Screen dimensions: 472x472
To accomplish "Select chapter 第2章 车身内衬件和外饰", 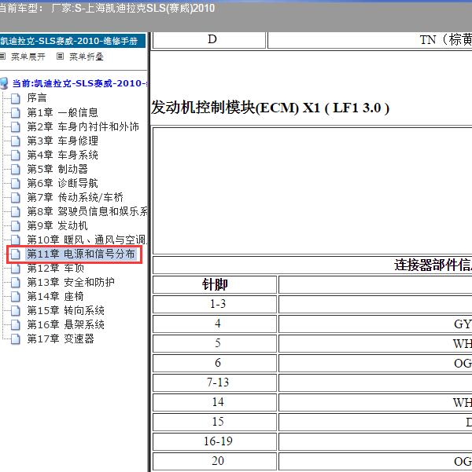I will 83,126.
